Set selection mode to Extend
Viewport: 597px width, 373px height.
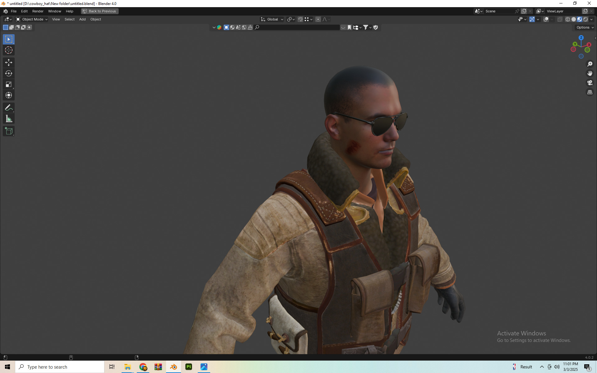point(12,27)
